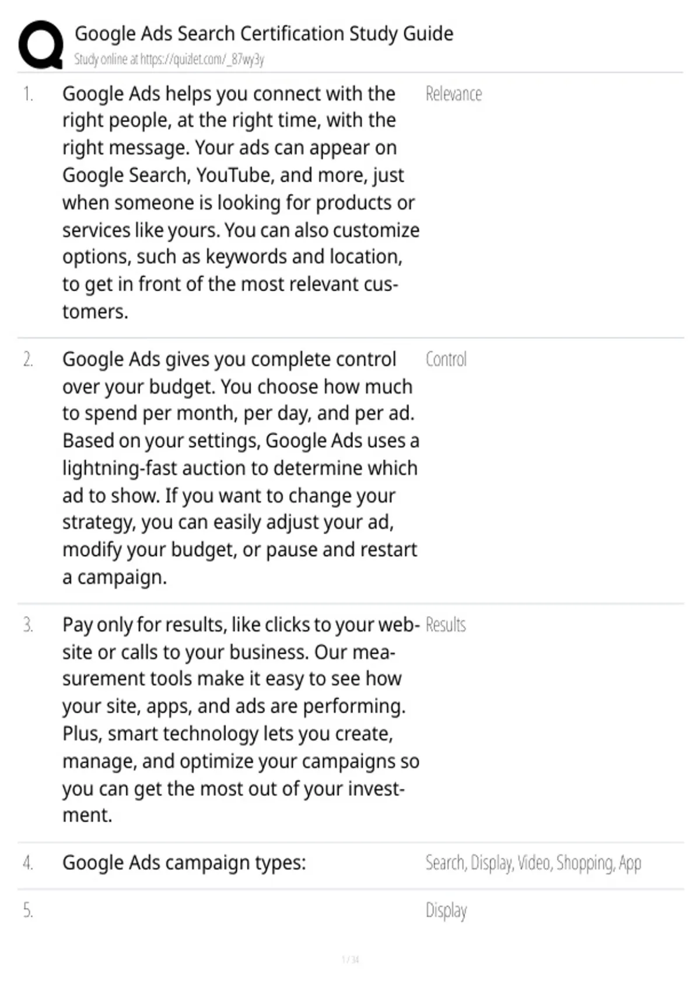The width and height of the screenshot is (700, 992).
Task: Click the paragraph starting Google Ads gives you complete control
Action: 241,468
